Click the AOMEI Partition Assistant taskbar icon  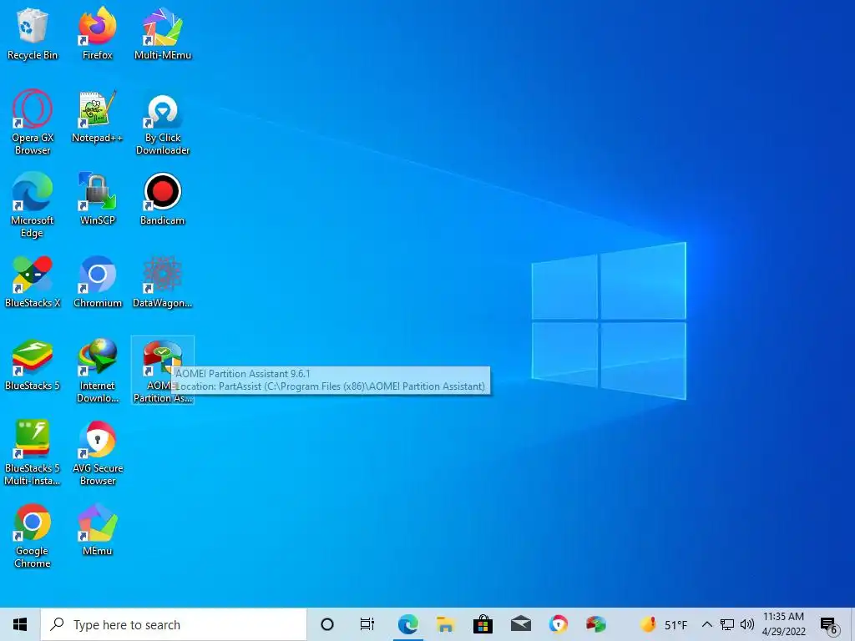click(x=596, y=624)
